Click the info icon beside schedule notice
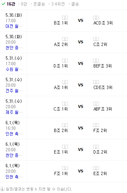The width and height of the screenshot is (127, 193). click(x=2, y=189)
